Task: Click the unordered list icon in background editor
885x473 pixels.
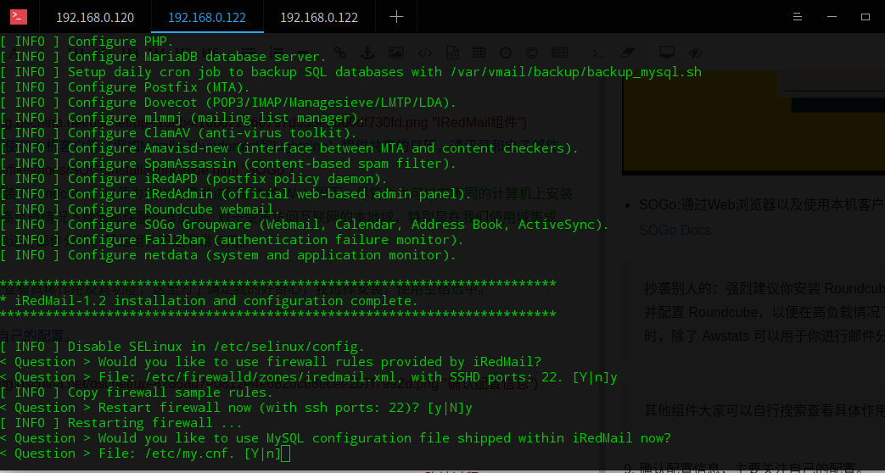Action: (x=249, y=53)
